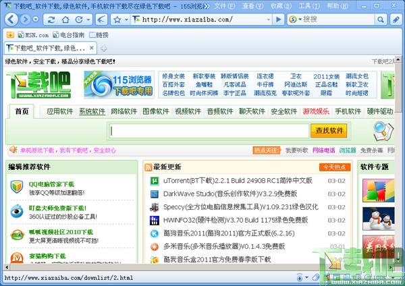This screenshot has width=405, height=286.
Task: Open the 系统软件 category
Action: tap(92, 111)
